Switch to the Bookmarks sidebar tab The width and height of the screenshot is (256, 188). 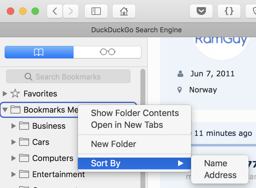coord(39,52)
